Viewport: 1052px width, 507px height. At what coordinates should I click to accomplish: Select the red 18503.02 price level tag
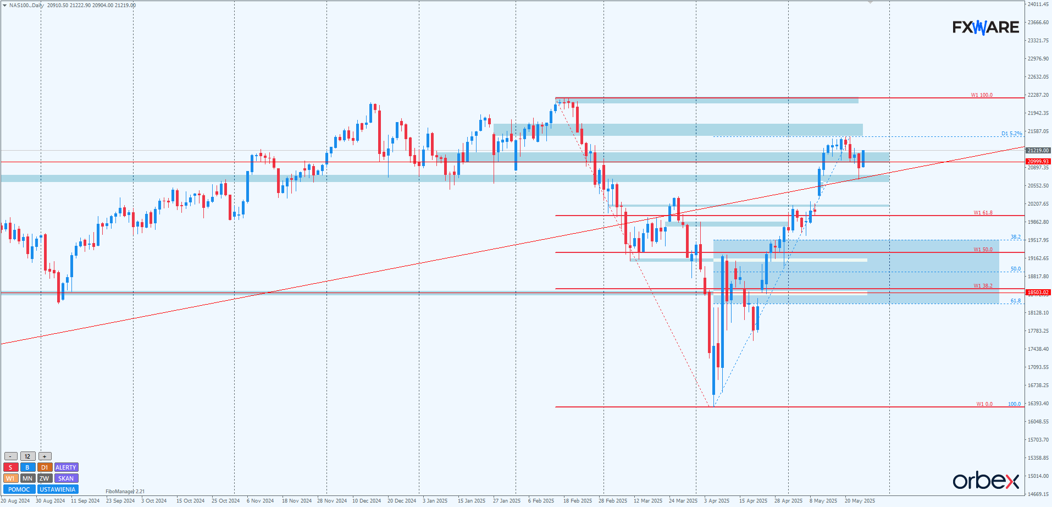1038,293
